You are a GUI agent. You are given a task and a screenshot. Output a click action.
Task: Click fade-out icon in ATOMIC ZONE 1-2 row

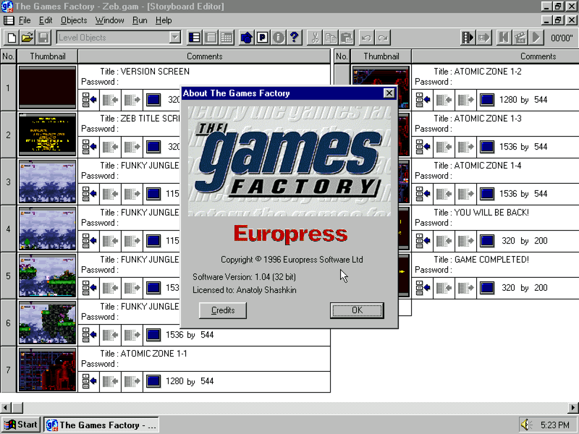466,100
